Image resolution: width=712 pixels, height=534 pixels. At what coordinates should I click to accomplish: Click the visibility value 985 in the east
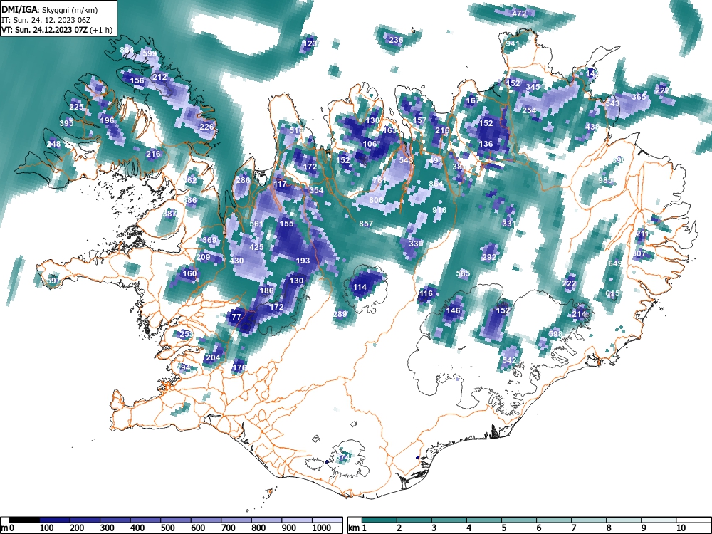606,180
